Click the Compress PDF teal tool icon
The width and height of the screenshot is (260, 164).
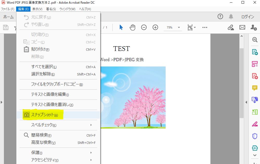pos(255,148)
